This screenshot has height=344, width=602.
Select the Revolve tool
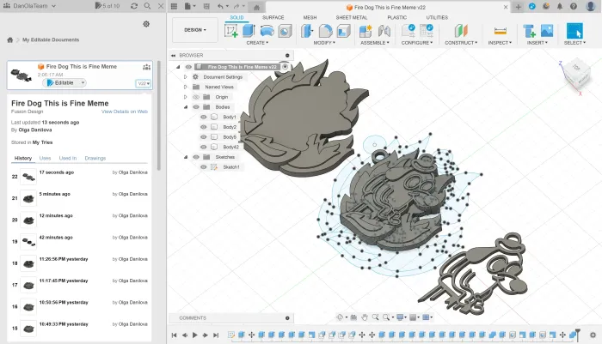267,31
